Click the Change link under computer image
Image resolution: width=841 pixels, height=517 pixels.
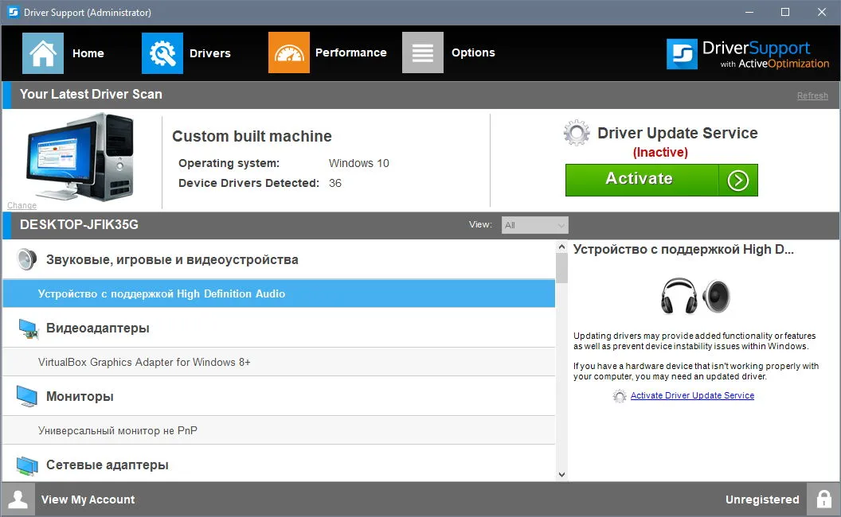click(22, 205)
